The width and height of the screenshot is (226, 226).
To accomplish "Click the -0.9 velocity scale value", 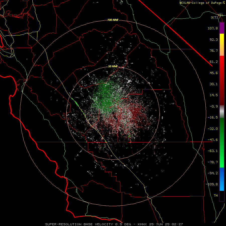I will [214, 106].
